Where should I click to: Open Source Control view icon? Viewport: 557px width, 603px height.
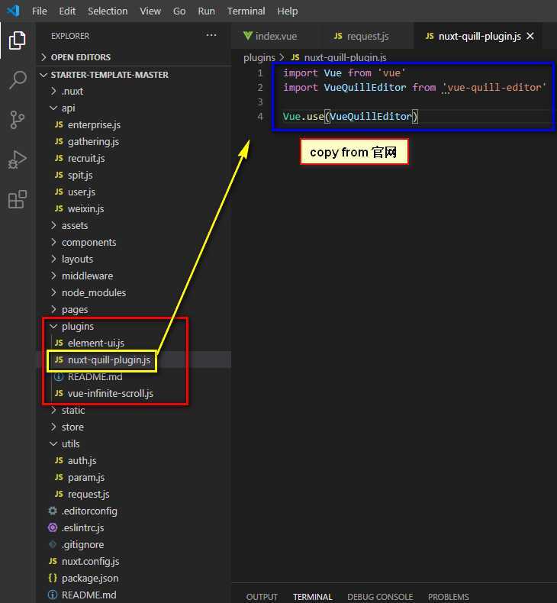(18, 120)
